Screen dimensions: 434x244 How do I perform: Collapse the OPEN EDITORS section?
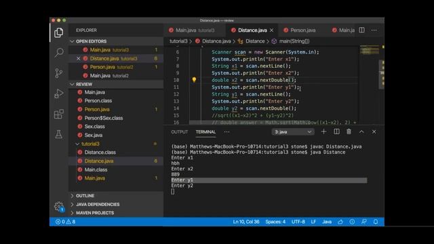[116, 41]
